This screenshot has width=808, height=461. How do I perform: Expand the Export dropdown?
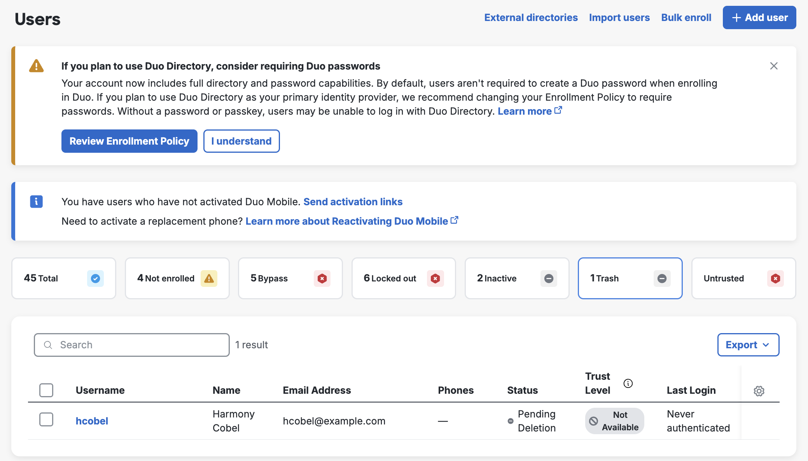748,345
